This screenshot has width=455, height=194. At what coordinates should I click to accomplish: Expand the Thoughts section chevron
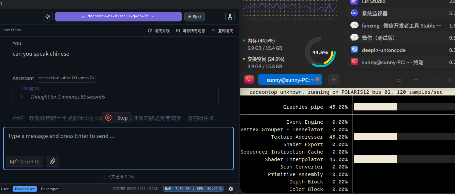pos(21,96)
